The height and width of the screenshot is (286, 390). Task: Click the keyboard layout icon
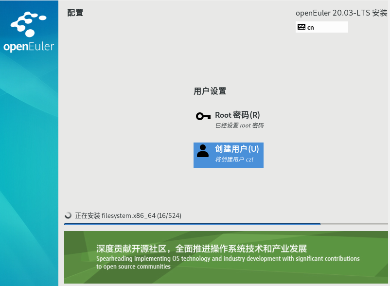tap(301, 27)
